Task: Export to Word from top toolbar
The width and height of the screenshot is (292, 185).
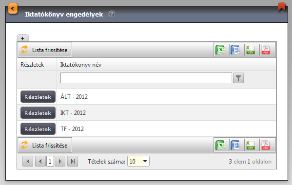Action: [x=235, y=50]
